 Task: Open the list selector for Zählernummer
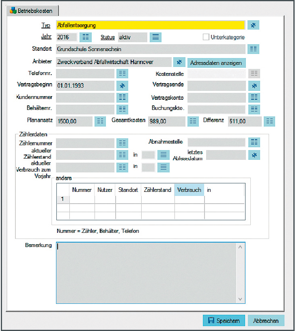[122, 143]
